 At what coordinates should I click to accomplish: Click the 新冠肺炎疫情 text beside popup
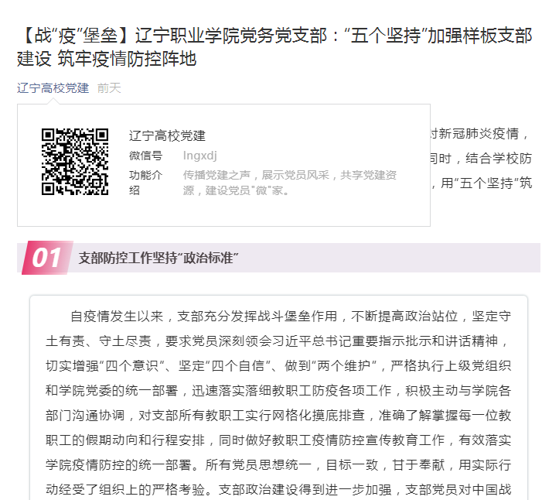pyautogui.click(x=479, y=133)
